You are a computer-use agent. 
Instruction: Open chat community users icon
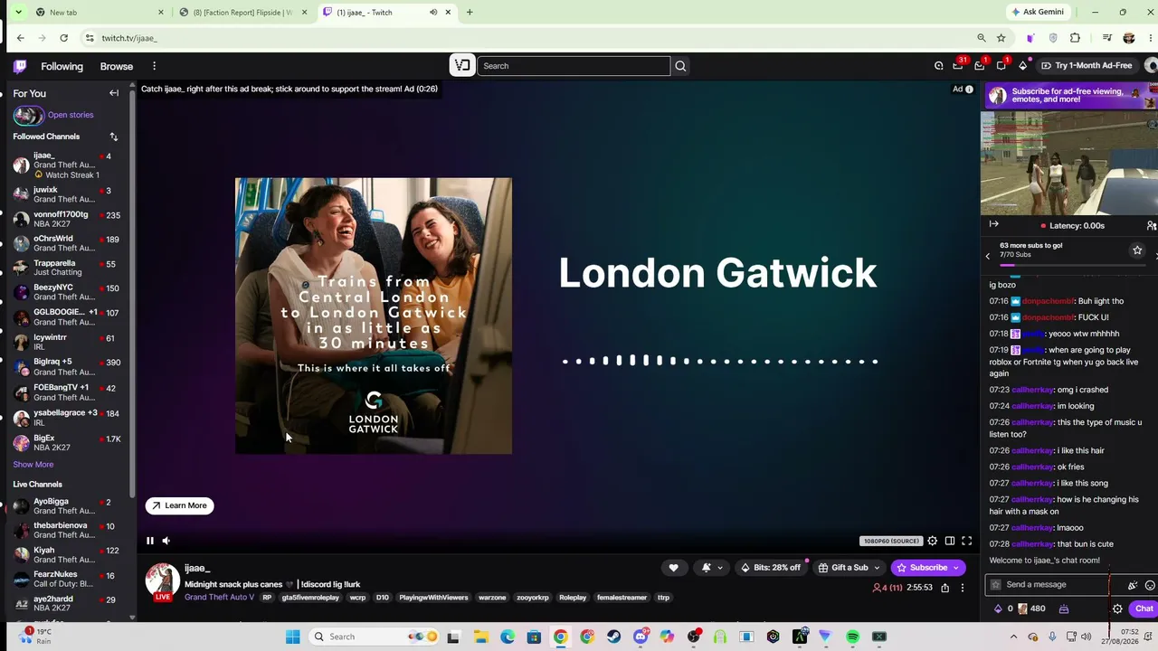coord(1151,225)
